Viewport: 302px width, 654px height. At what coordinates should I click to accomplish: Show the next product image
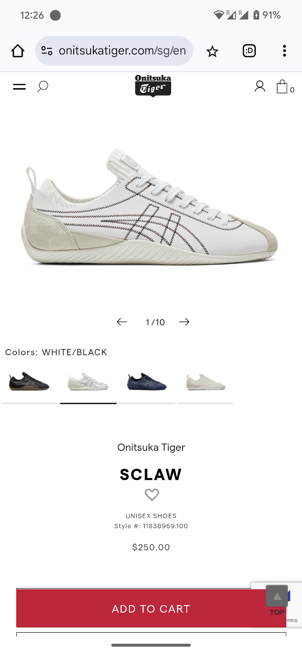(184, 322)
